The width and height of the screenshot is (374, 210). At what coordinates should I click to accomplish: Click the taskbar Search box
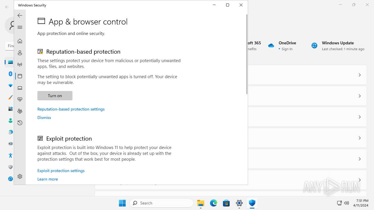162,203
